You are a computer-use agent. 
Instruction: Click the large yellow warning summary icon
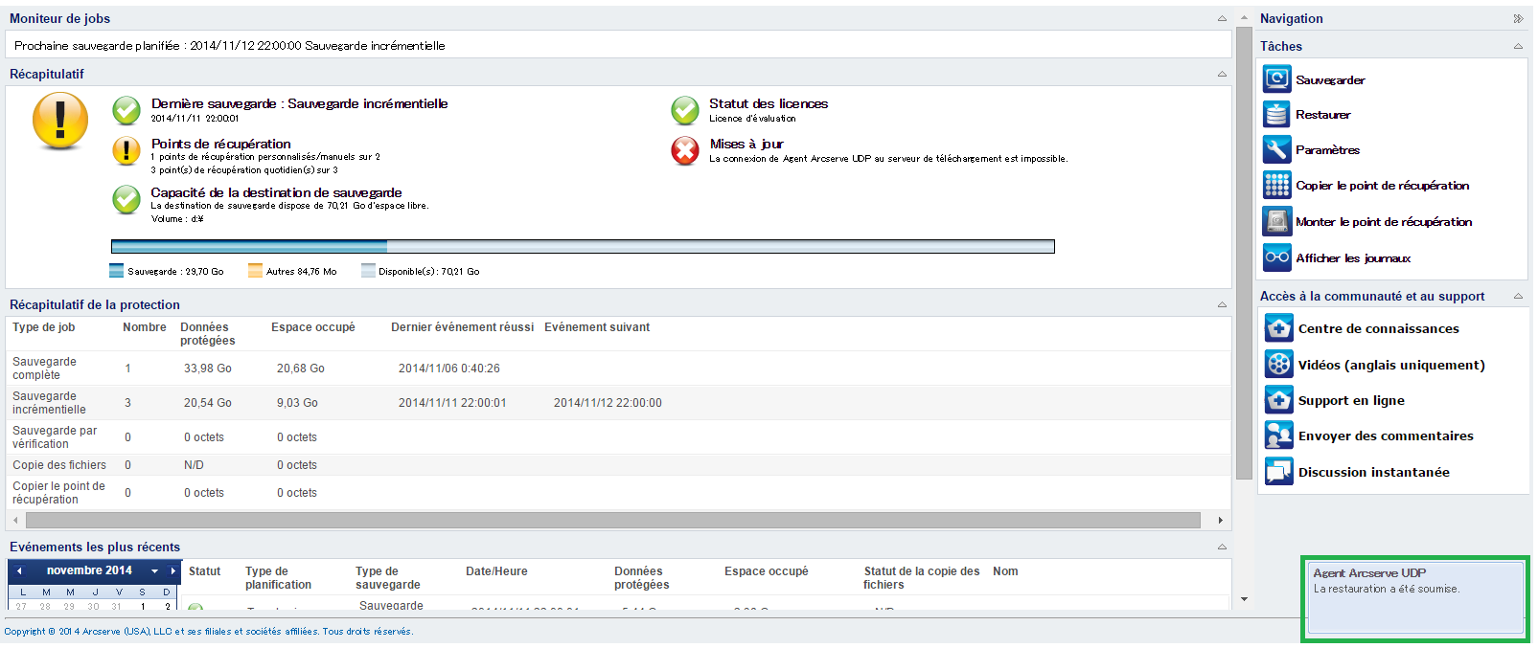60,121
